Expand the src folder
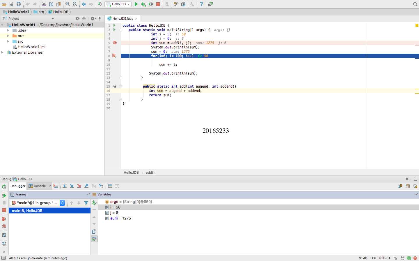The image size is (419, 261). (x=8, y=41)
